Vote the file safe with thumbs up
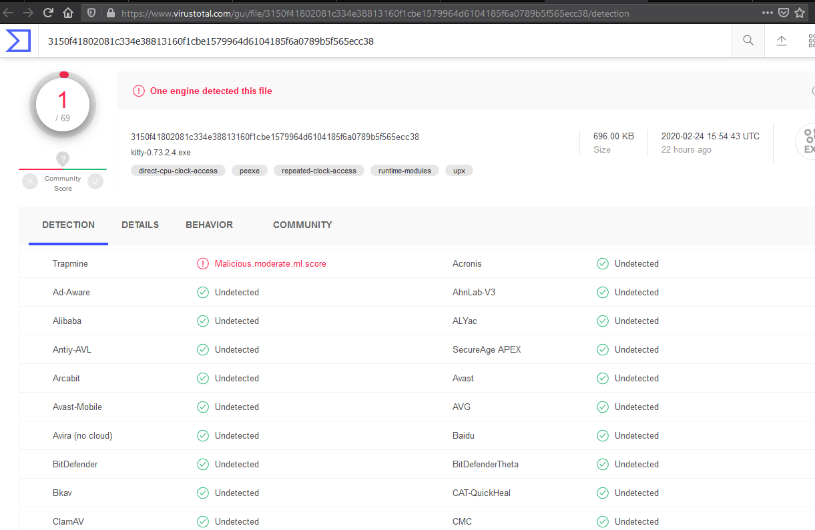Screen dimensions: 815x530 click(95, 181)
